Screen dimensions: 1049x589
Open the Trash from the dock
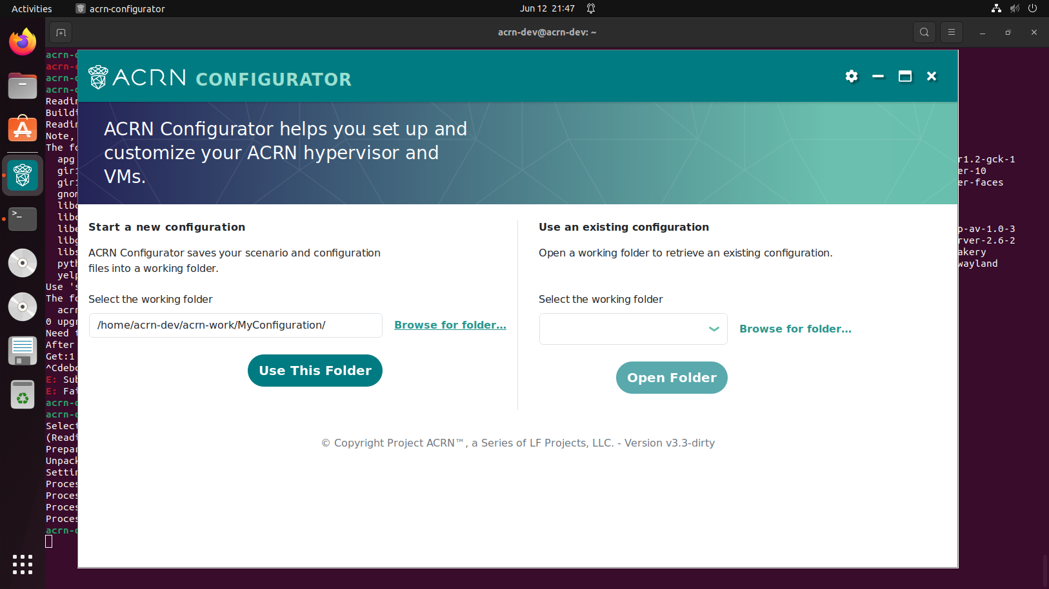[x=23, y=394]
